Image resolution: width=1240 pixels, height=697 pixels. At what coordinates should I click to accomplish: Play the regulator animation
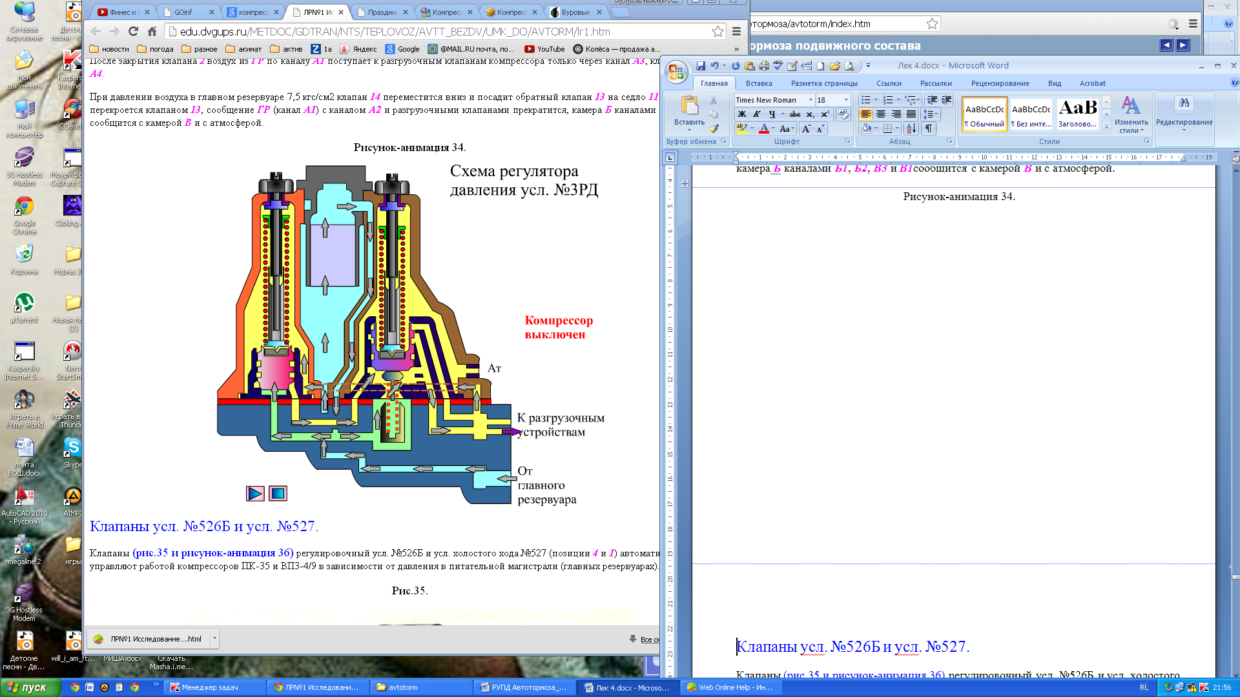pos(255,494)
